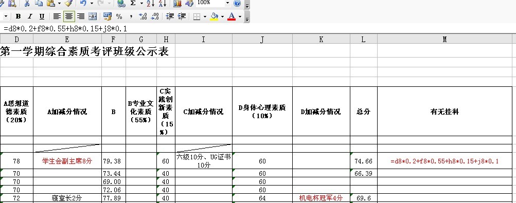The image size is (516, 203).
Task: Cut selection with the scissors icon
Action: 27,3
